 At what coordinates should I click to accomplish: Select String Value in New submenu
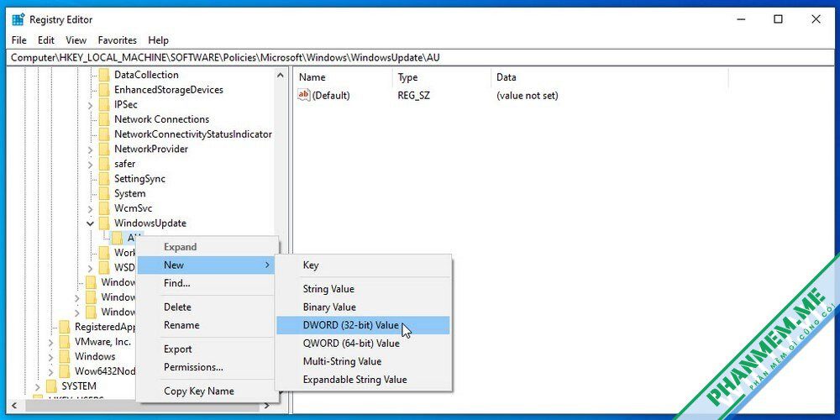click(x=363, y=289)
